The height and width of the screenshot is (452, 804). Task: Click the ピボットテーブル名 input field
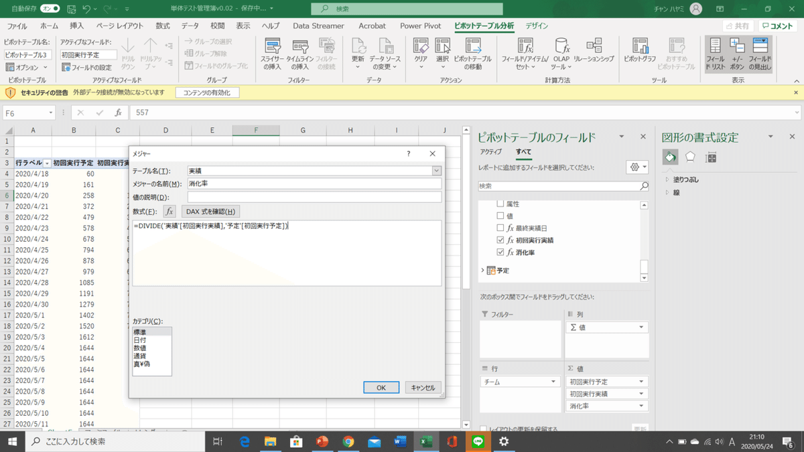click(27, 55)
